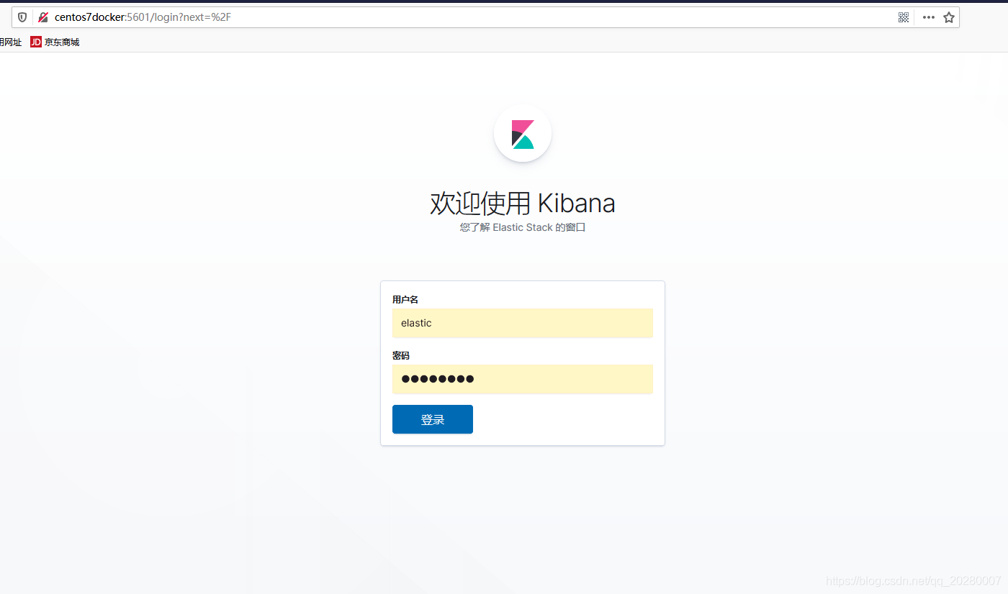Click the 密码 field label
The height and width of the screenshot is (594, 1008).
pyautogui.click(x=401, y=355)
